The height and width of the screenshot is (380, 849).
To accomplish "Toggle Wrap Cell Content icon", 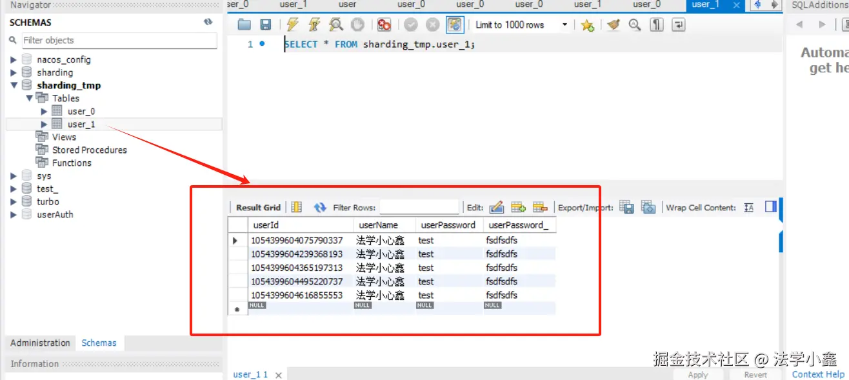I will [x=748, y=207].
